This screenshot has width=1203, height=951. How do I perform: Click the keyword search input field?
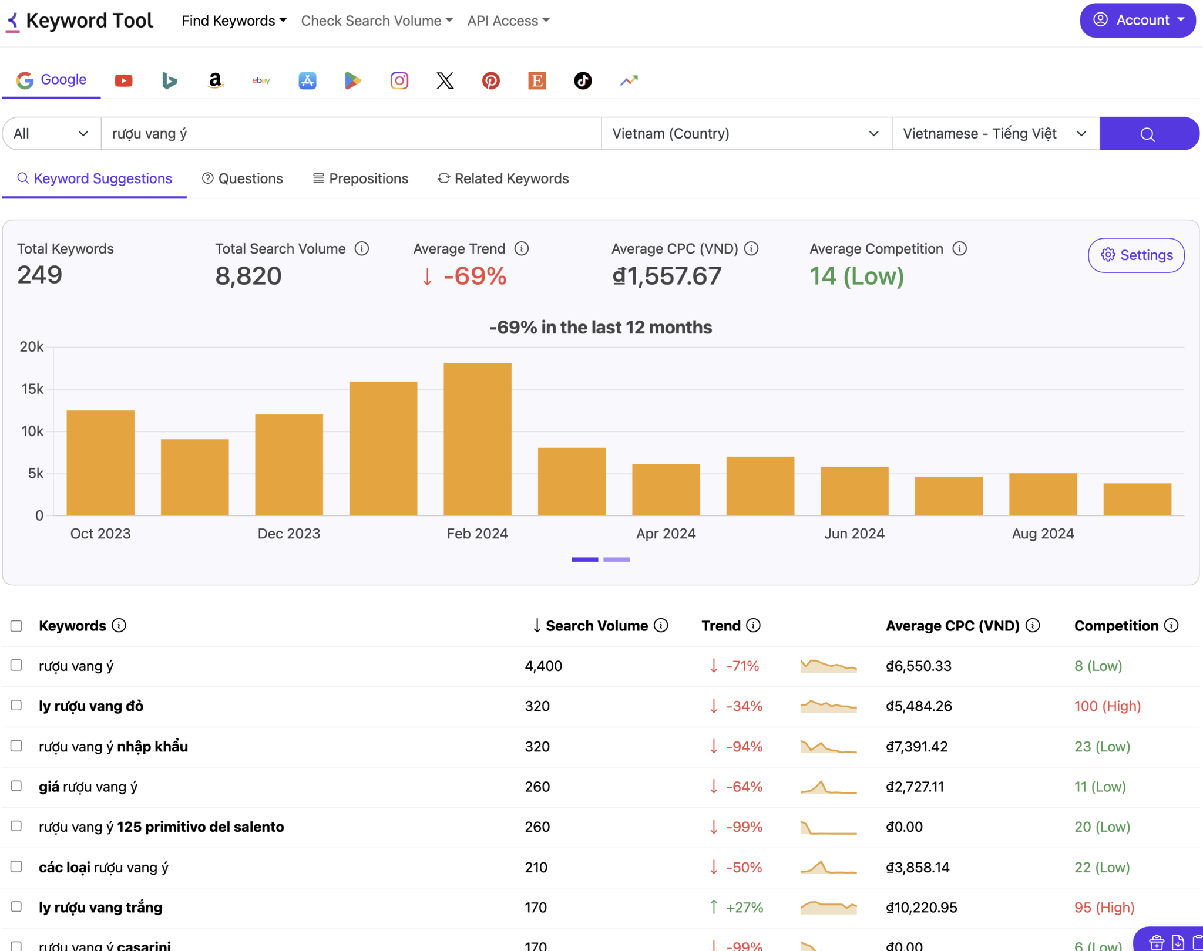351,134
